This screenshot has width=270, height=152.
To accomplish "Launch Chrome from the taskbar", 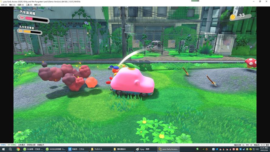I will [18, 149].
